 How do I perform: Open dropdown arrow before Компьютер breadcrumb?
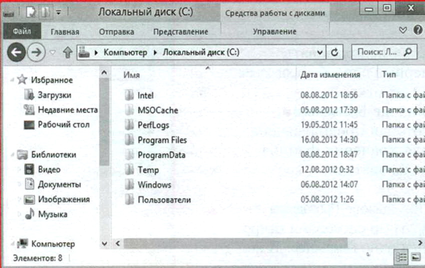pos(96,52)
